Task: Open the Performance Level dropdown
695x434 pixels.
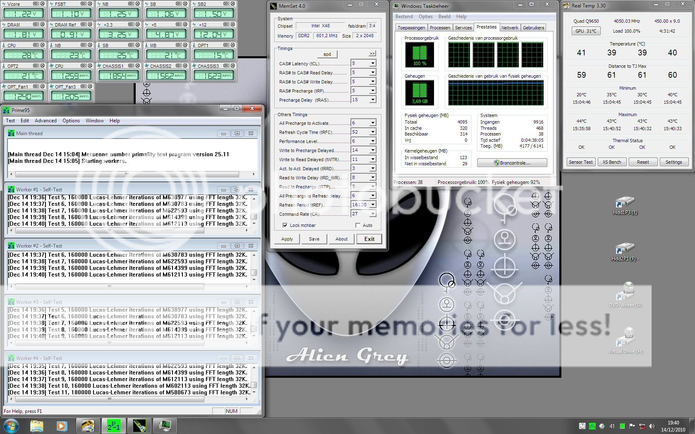Action: click(373, 141)
